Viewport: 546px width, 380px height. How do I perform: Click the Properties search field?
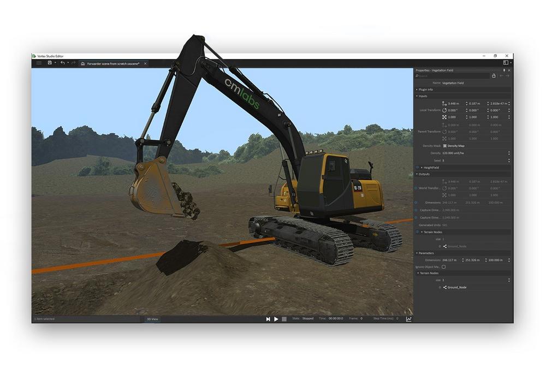click(452, 76)
